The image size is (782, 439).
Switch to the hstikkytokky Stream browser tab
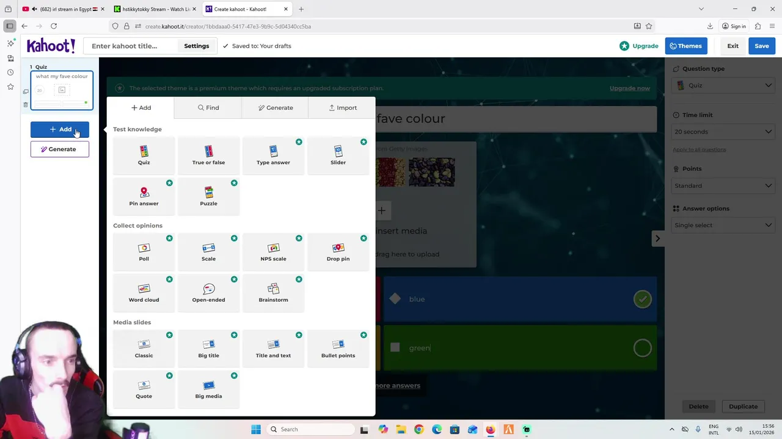[156, 9]
